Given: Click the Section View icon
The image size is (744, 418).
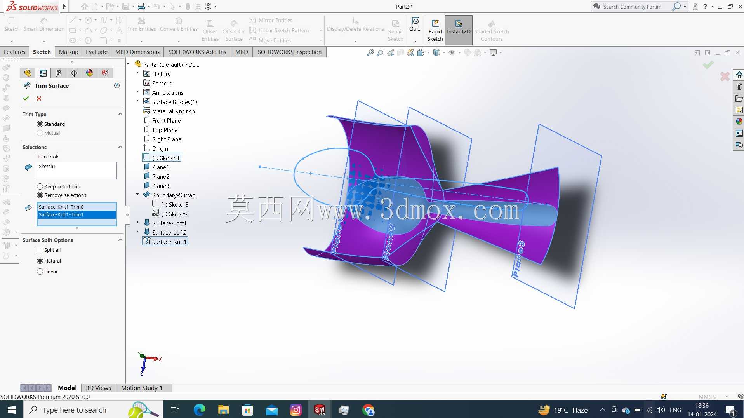Looking at the screenshot, I should (x=401, y=52).
